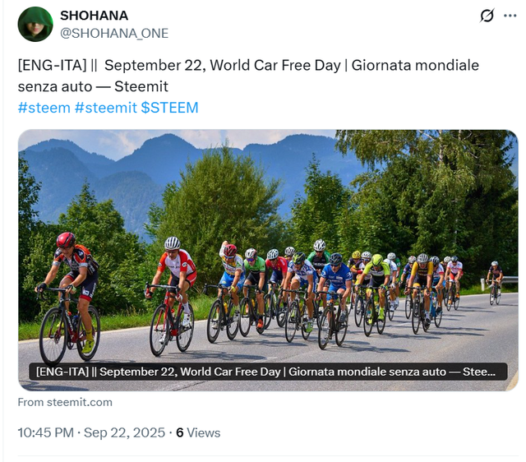Click the cyclist in the blue jersey
The height and width of the screenshot is (462, 526).
[335, 285]
